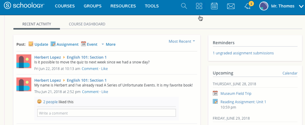Open the Most Recent filter dropdown

182,41
